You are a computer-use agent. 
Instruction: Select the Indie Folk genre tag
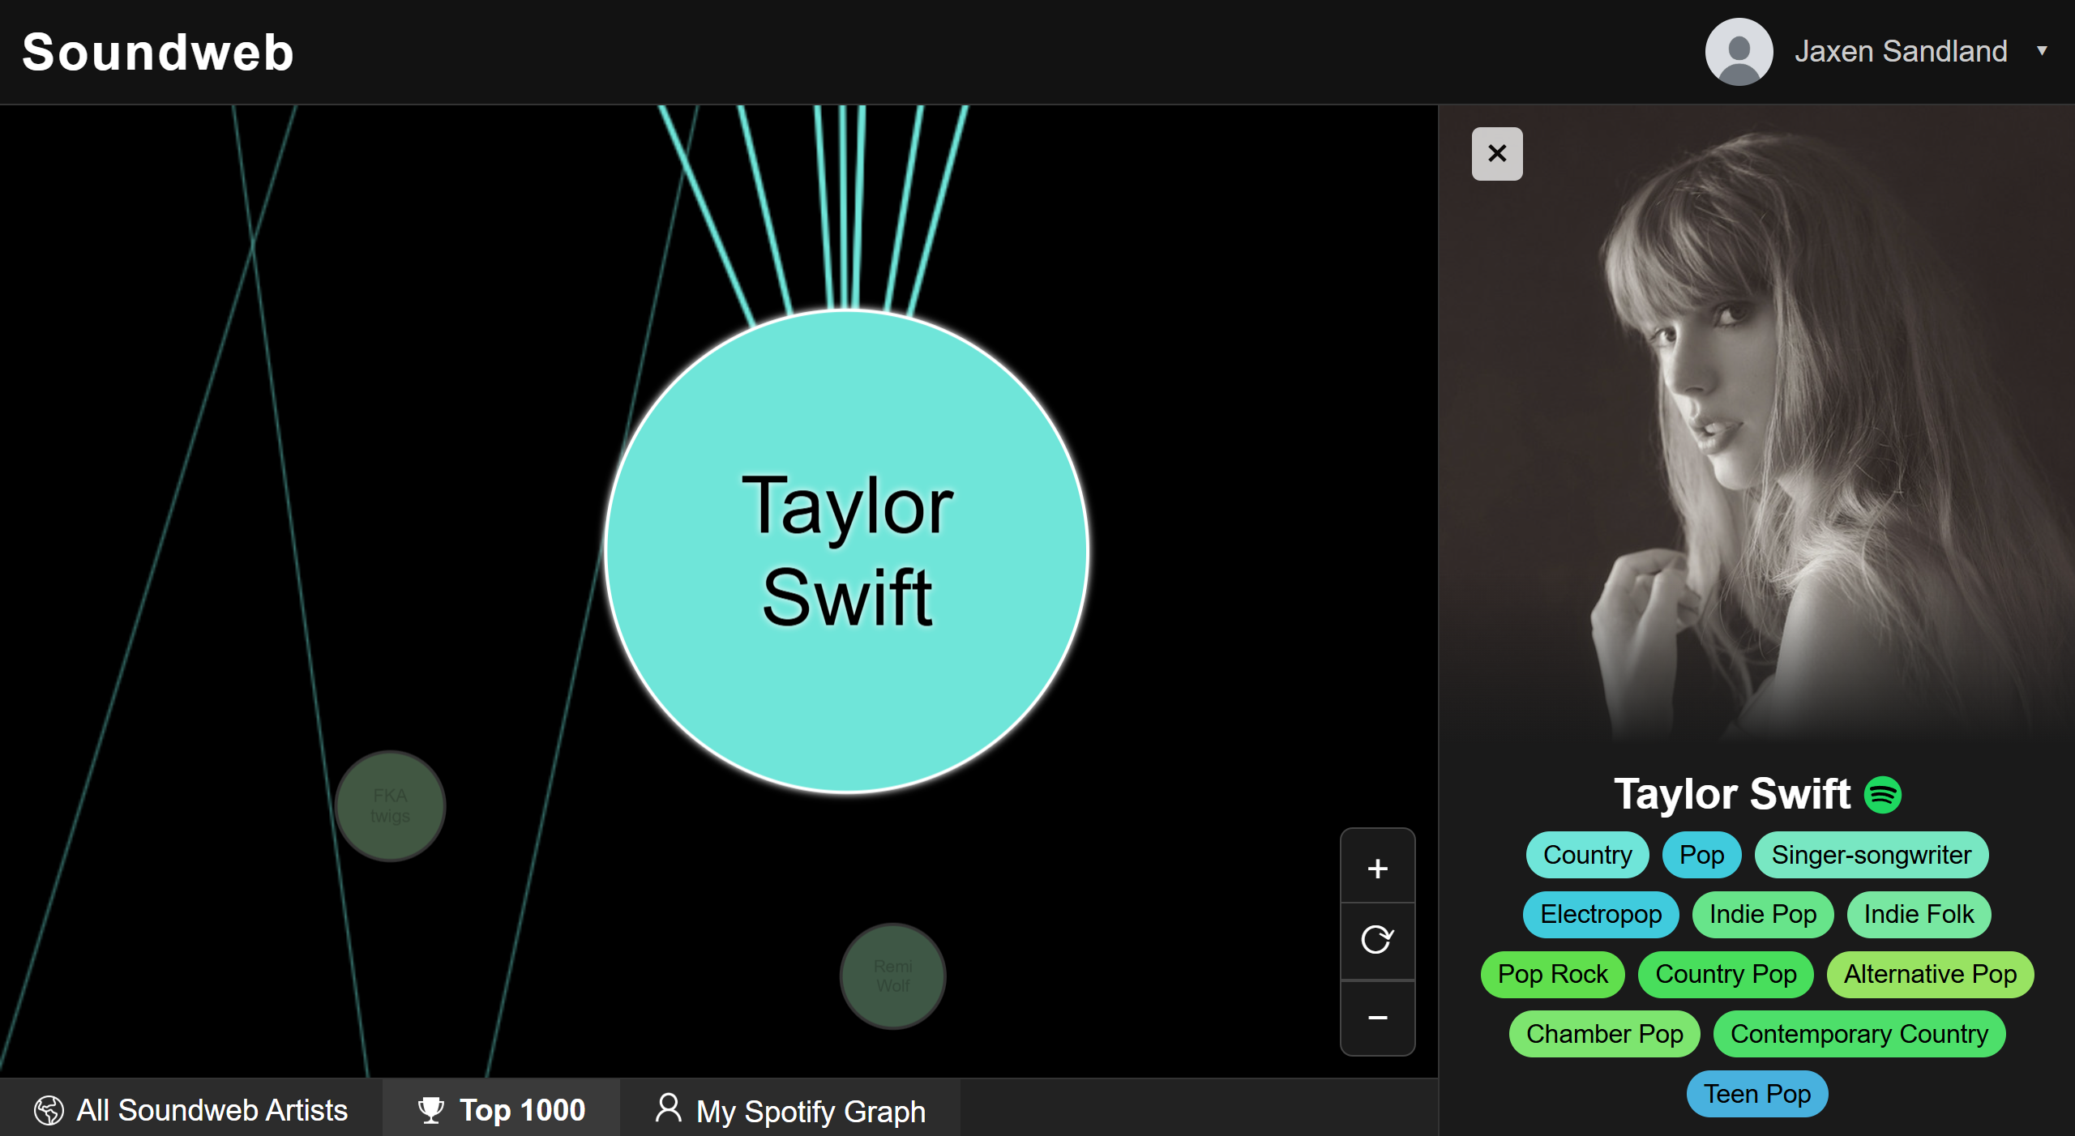tap(1918, 914)
